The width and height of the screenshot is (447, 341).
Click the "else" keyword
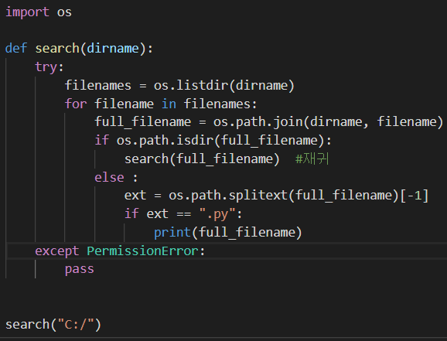pyautogui.click(x=110, y=178)
